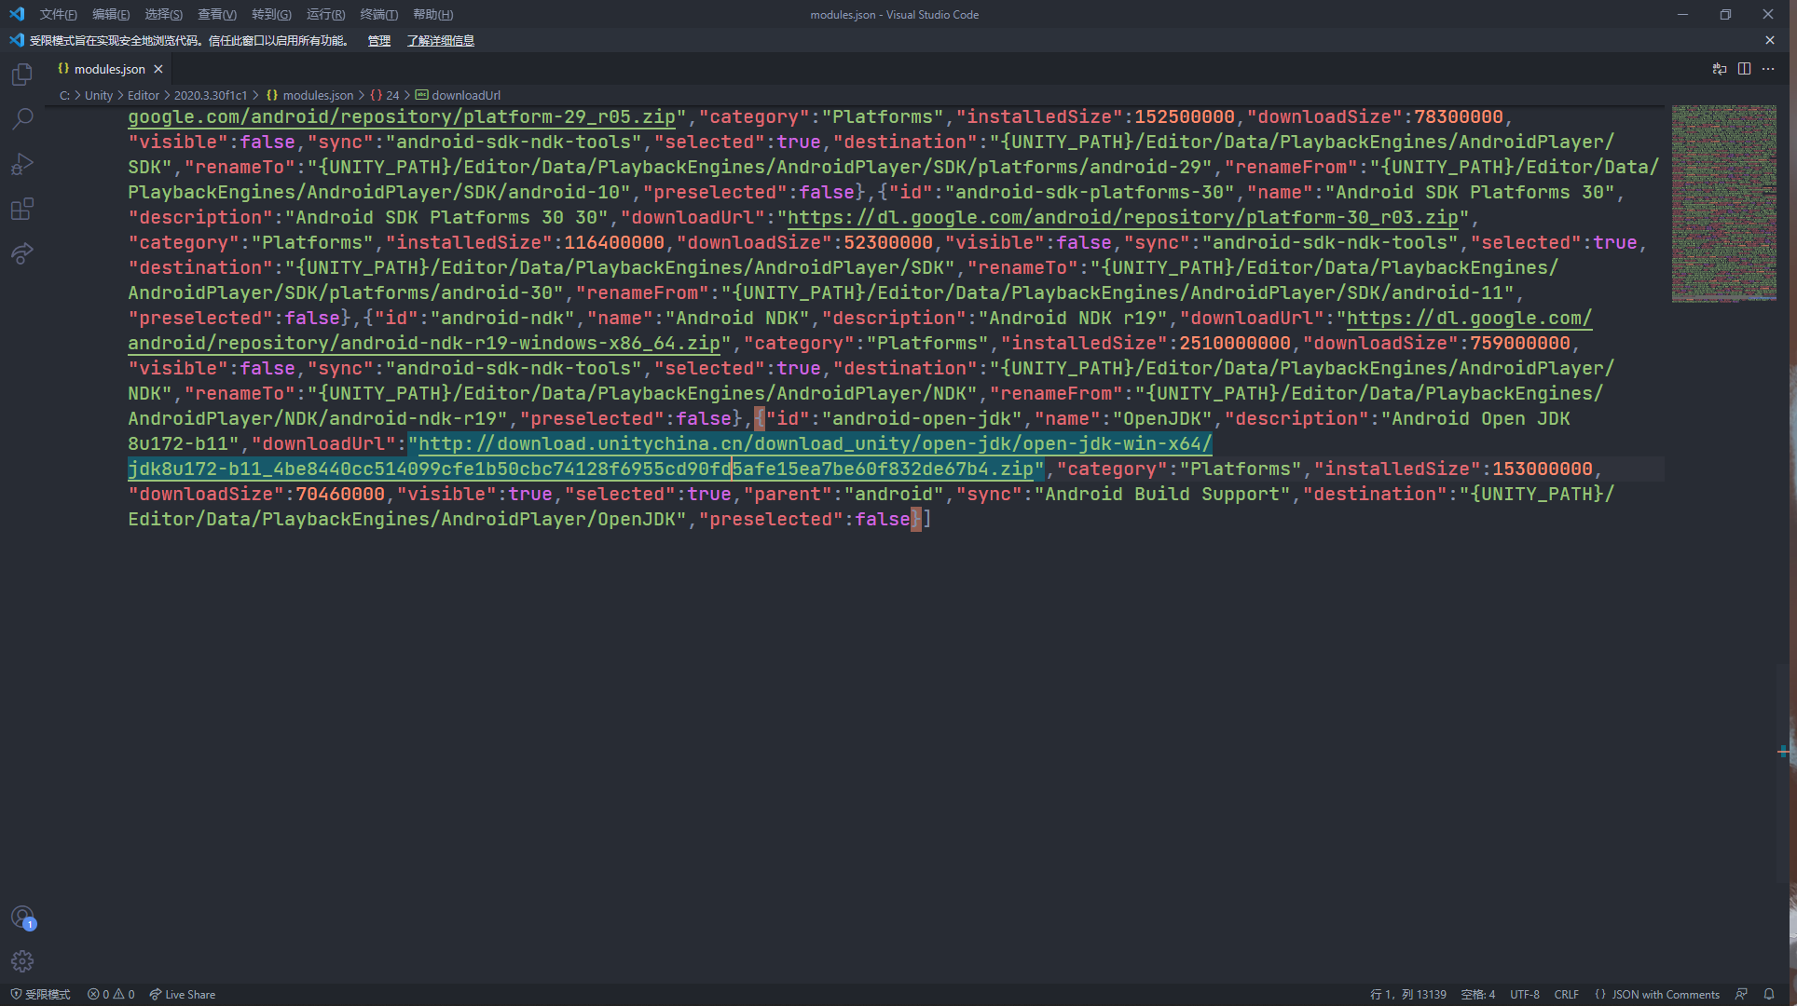Click the 了解详细信息 link
1797x1006 pixels.
click(441, 40)
